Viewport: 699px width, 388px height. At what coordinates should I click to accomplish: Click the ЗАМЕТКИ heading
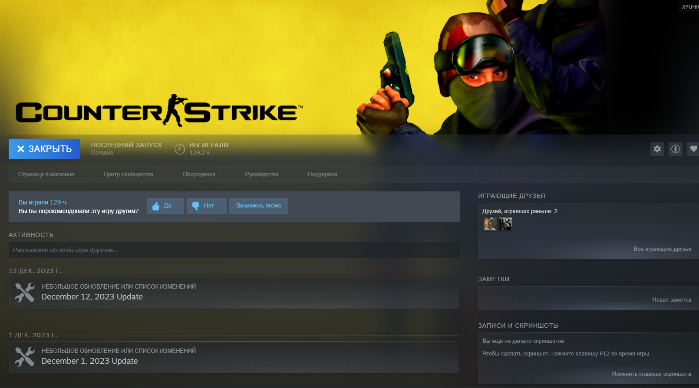(494, 279)
